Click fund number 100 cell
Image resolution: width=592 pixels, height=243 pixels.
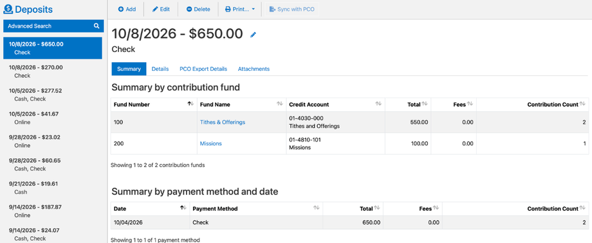[154, 122]
